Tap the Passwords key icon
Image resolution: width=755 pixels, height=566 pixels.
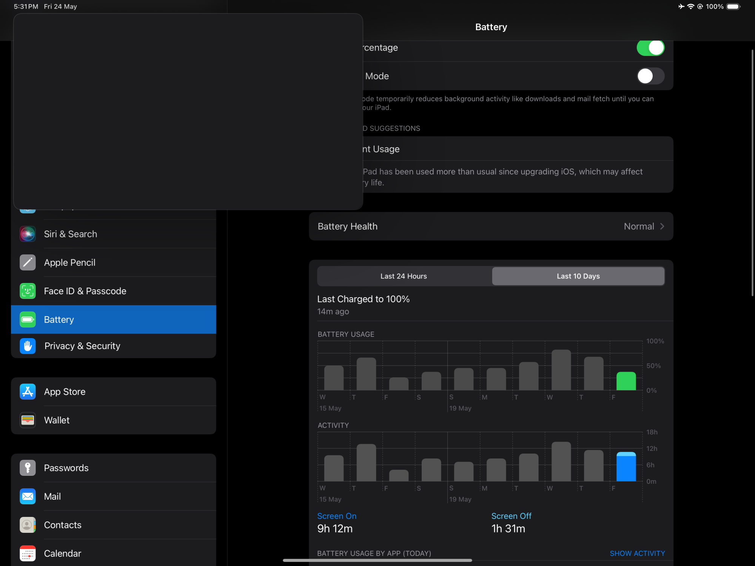(x=28, y=468)
